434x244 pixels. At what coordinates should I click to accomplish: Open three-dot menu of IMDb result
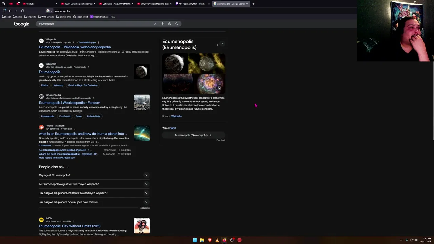point(73,221)
